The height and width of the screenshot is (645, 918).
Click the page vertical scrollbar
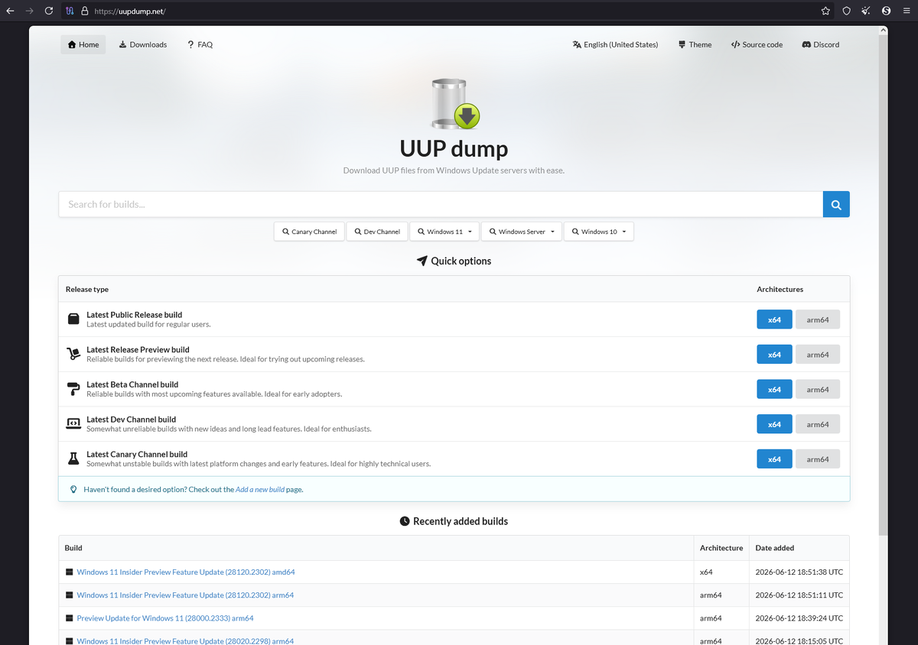(x=883, y=284)
